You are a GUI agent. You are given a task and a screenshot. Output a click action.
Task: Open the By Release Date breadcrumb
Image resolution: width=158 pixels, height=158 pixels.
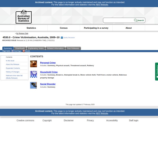click(22, 33)
